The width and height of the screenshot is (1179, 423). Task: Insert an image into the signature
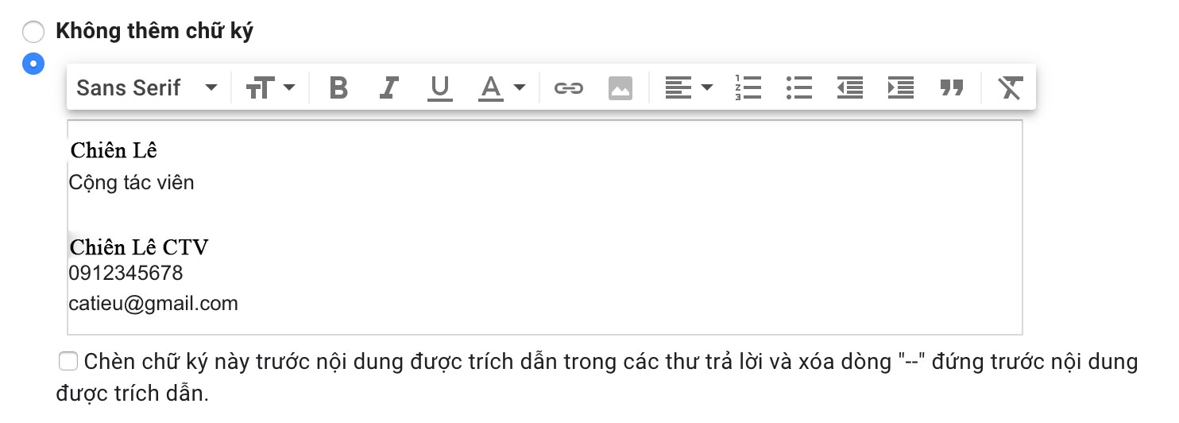coord(620,87)
